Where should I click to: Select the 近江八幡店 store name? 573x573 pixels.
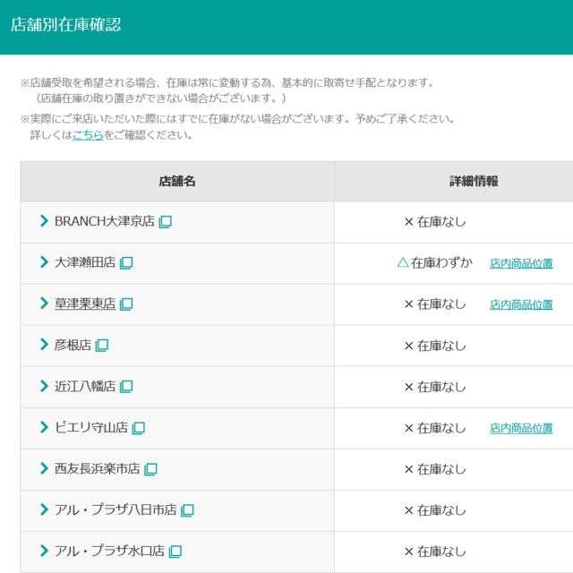[85, 386]
